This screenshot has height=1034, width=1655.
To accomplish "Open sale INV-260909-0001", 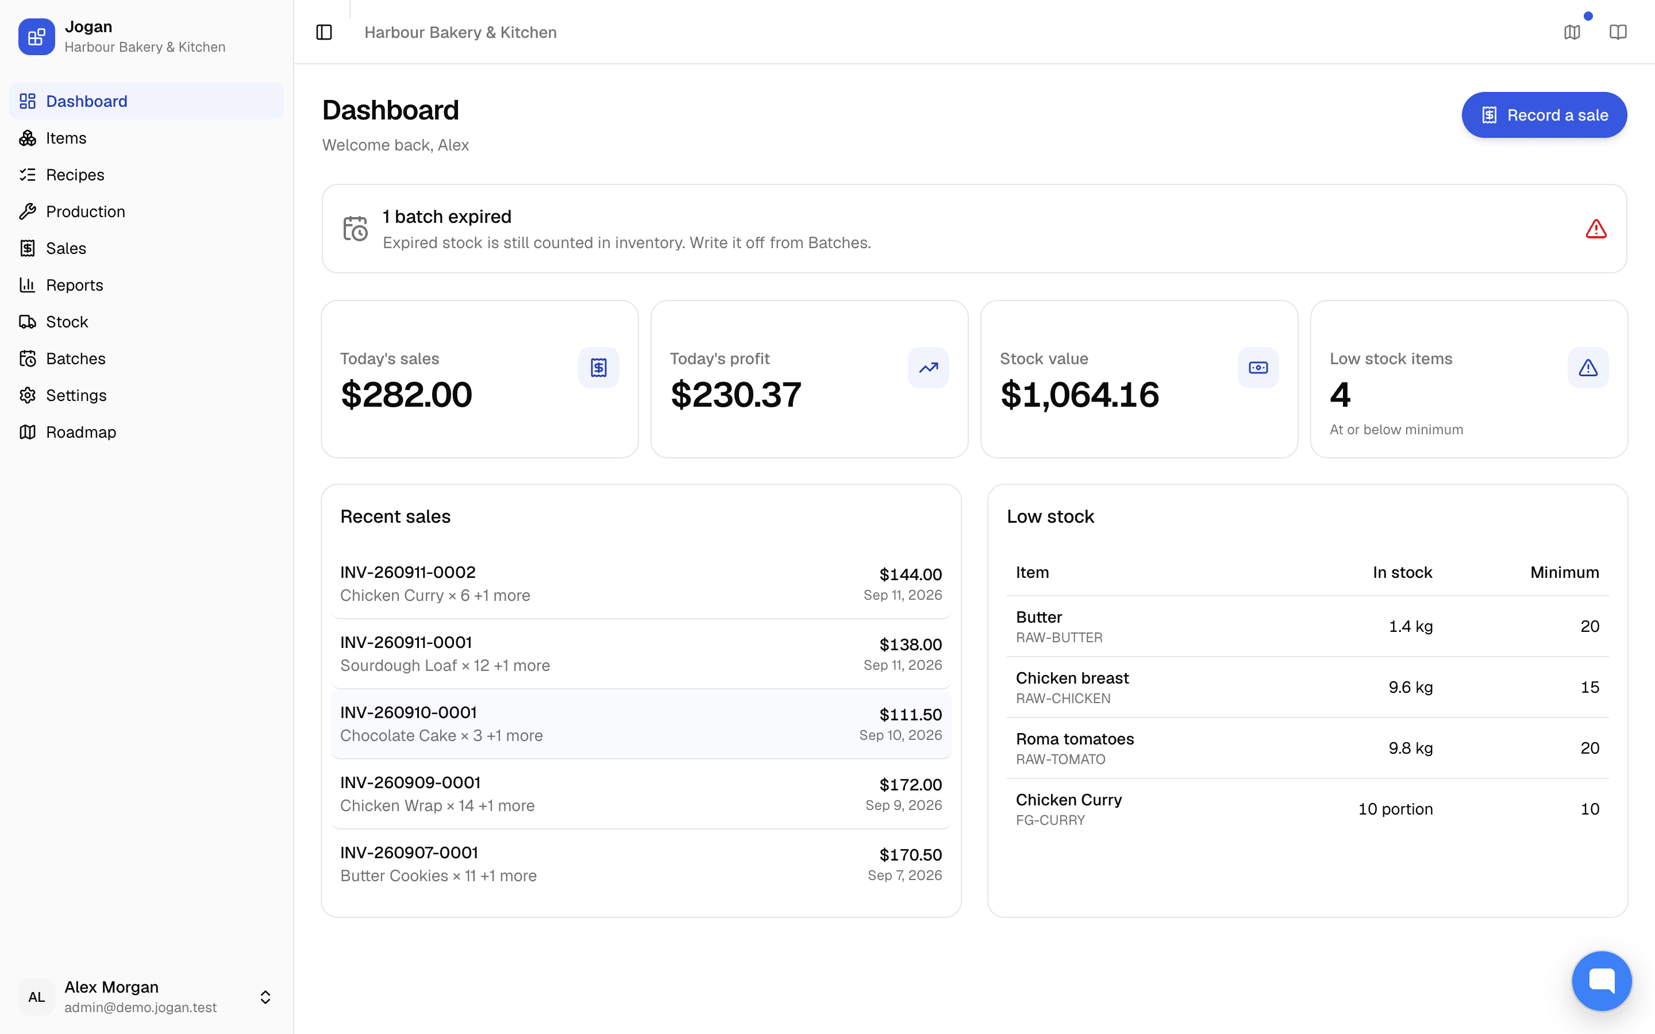I will tap(641, 794).
